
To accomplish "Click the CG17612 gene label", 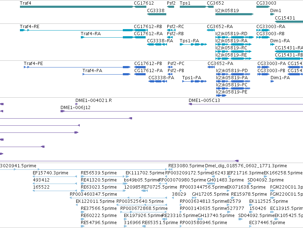I will 144,3.
